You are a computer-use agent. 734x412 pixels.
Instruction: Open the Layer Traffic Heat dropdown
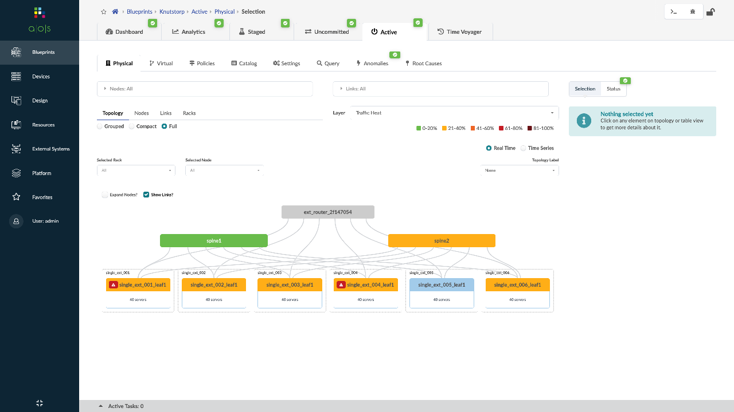coord(454,113)
